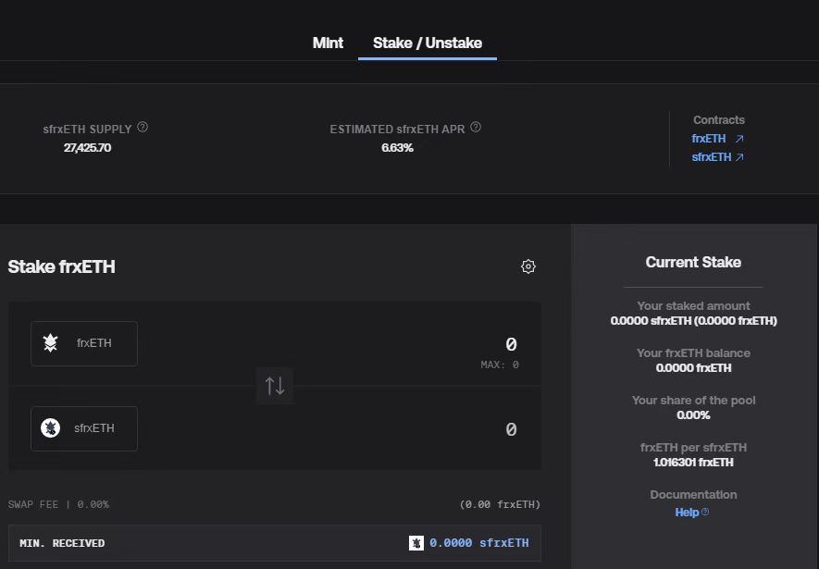This screenshot has width=819, height=569.
Task: Select the Stake / Unstake tab
Action: (427, 43)
